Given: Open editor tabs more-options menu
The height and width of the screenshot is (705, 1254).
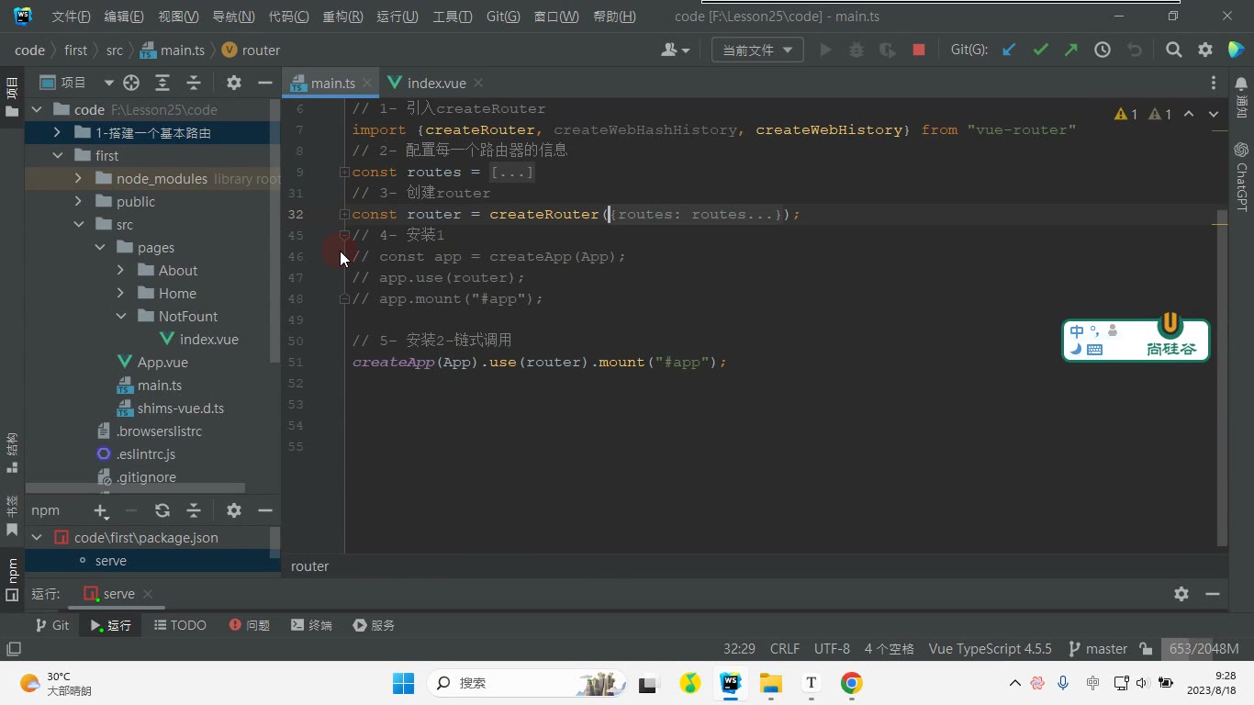Looking at the screenshot, I should point(1214,83).
